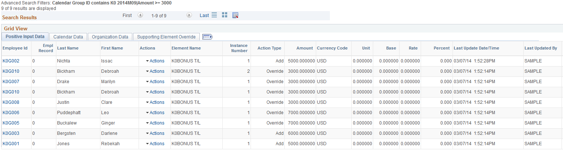Open employee K0G007 link
The image size is (563, 150).
pyautogui.click(x=11, y=82)
